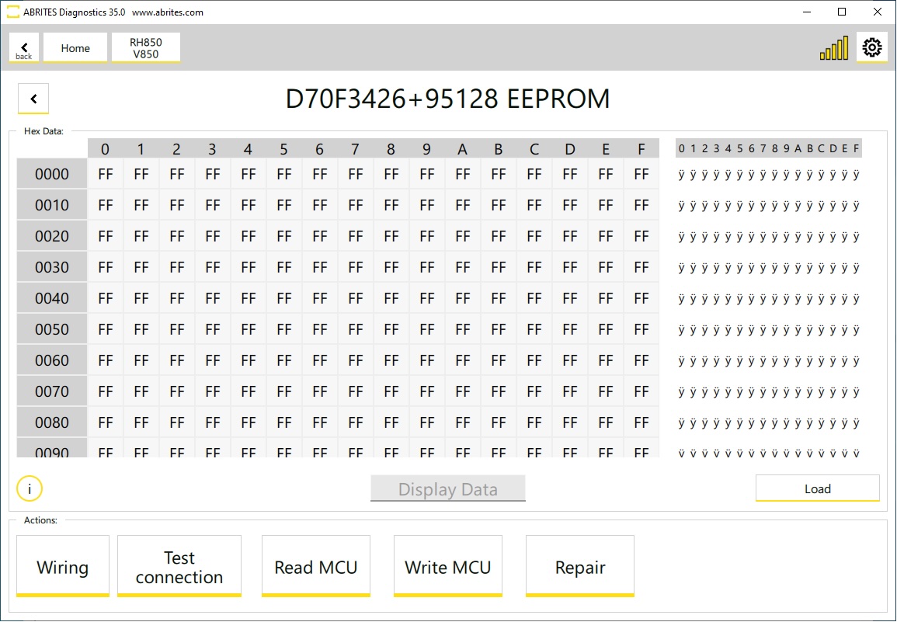The image size is (897, 622).
Task: Click the chevron beside the EEPROM title
Action: click(33, 99)
